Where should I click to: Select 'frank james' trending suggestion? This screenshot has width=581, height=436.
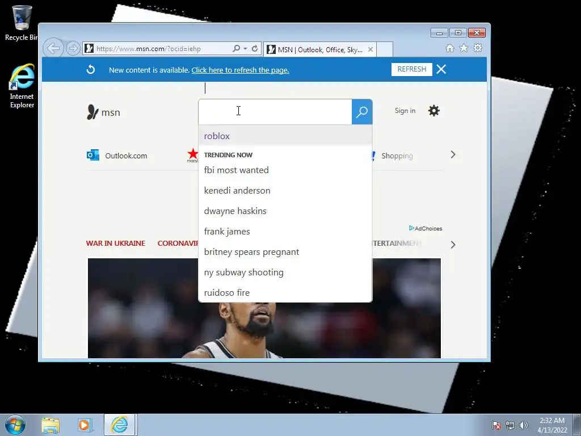pos(285,232)
